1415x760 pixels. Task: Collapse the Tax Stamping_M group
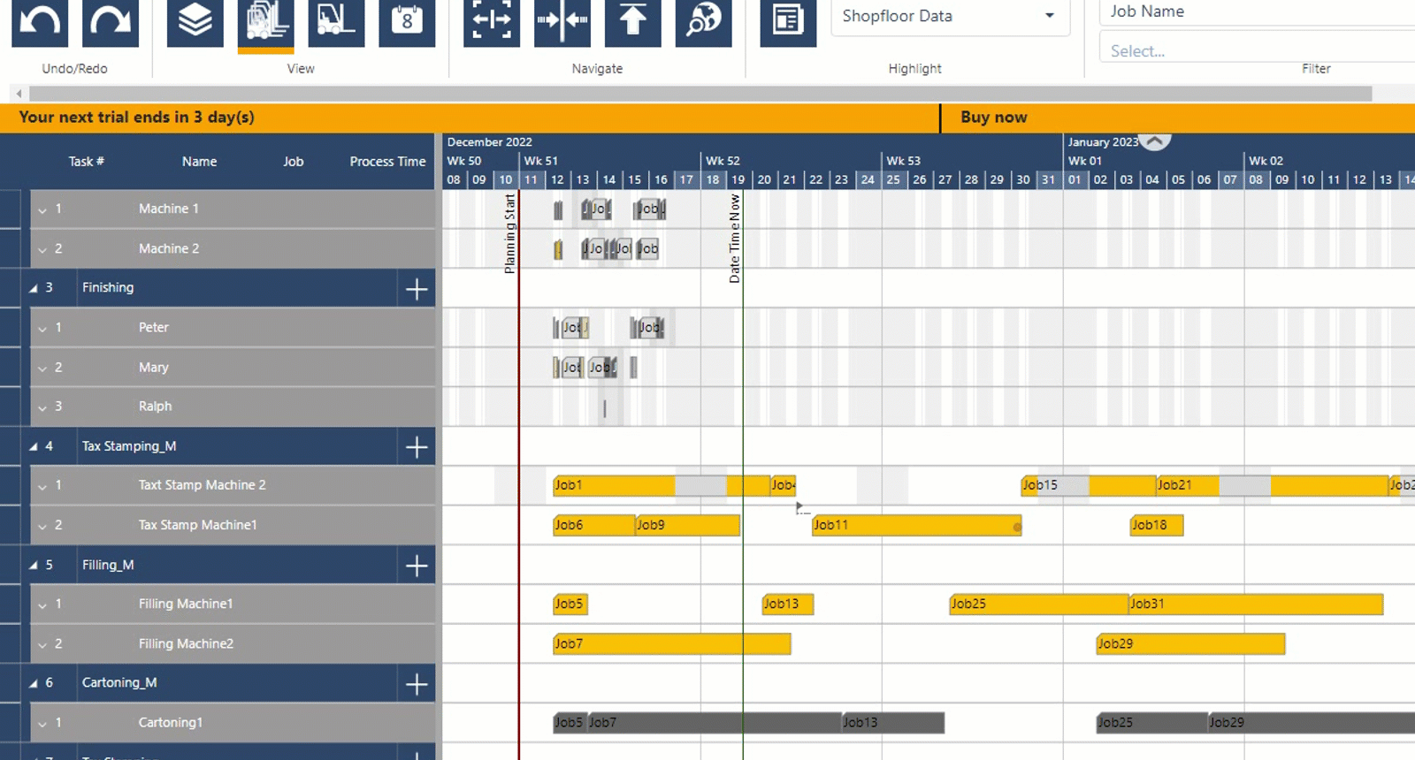(34, 446)
